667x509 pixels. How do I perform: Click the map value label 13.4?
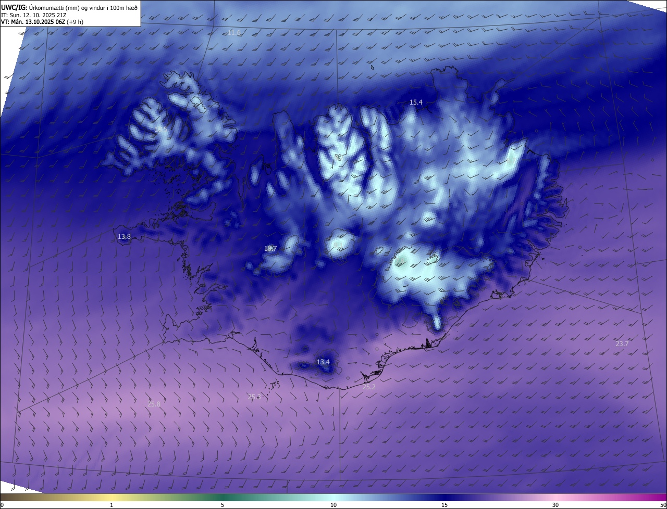(324, 362)
